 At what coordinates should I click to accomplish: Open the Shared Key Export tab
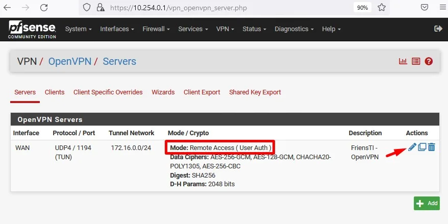point(255,92)
